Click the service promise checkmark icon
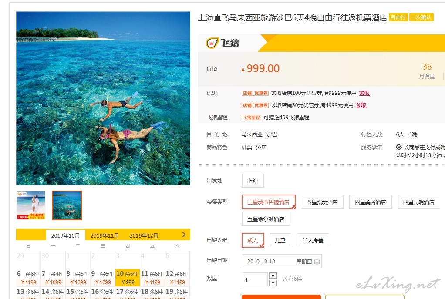The image size is (445, 299). (x=399, y=147)
